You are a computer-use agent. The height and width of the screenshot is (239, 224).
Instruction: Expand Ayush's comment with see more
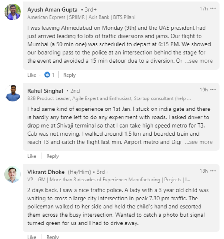tap(199, 61)
